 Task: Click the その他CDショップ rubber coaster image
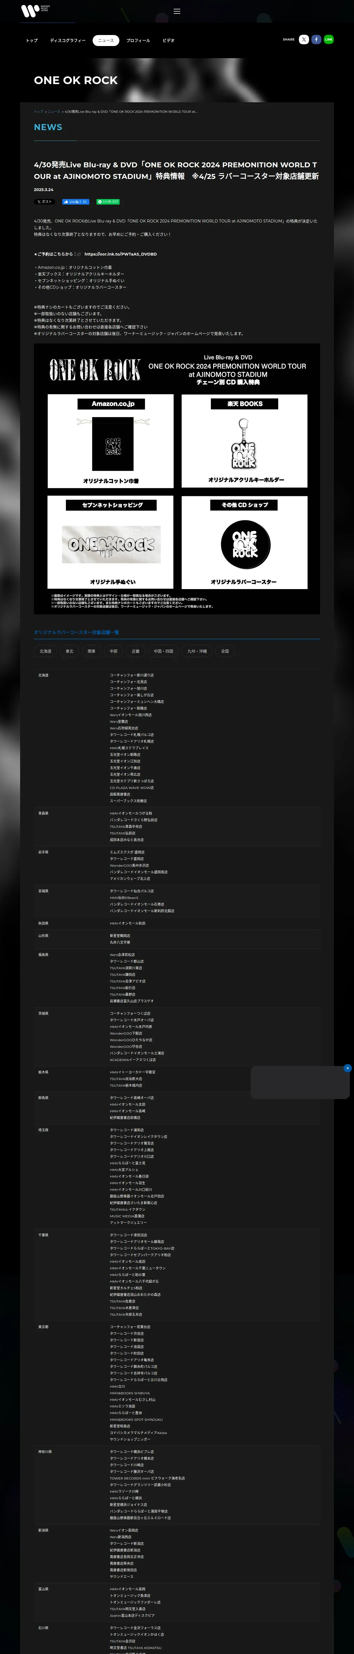pyautogui.click(x=244, y=543)
